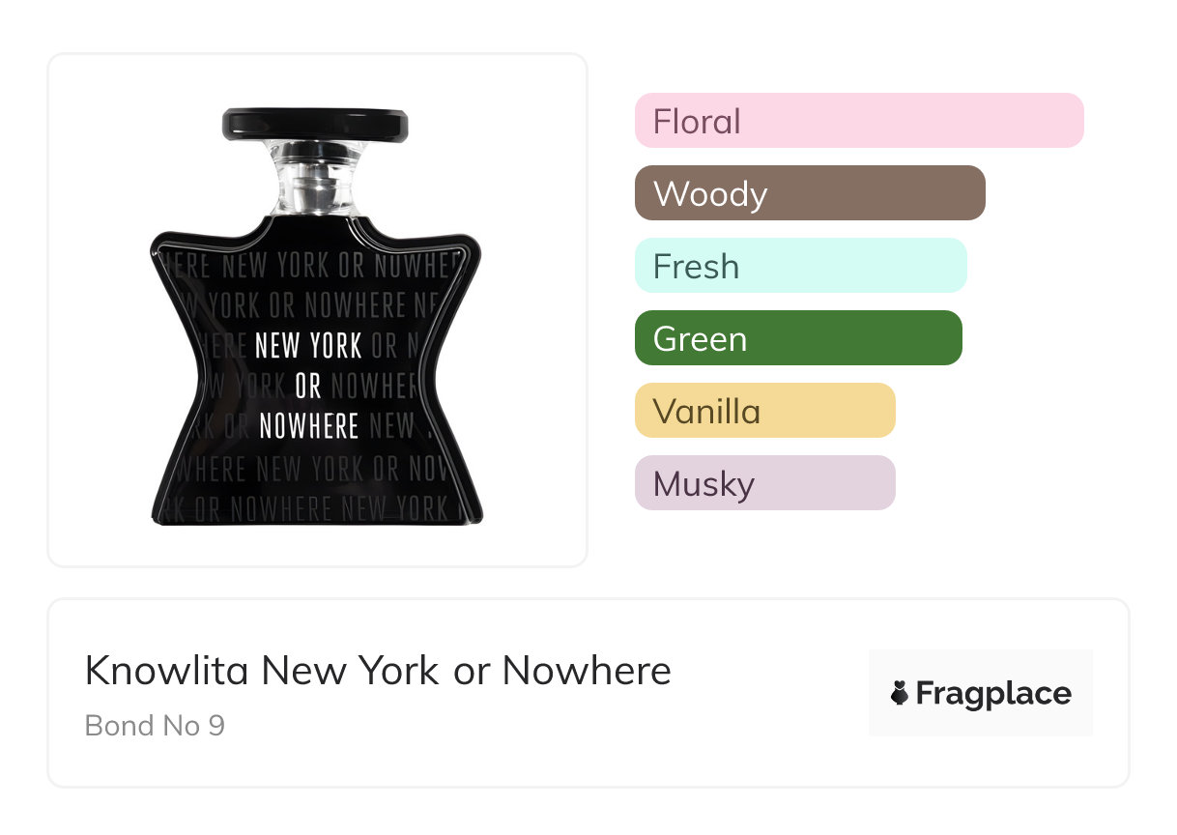Choose the mint Fresh accord bar

[x=800, y=266]
